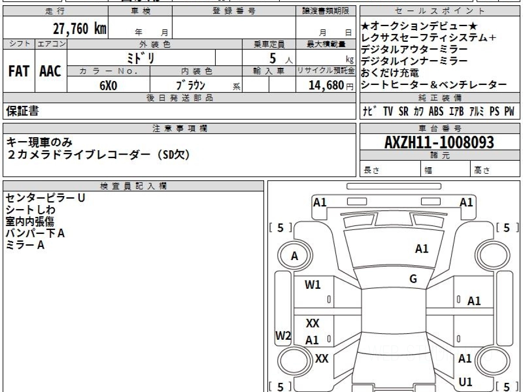Click the circled A wheel mark
This screenshot has width=523, height=392.
pyautogui.click(x=295, y=257)
